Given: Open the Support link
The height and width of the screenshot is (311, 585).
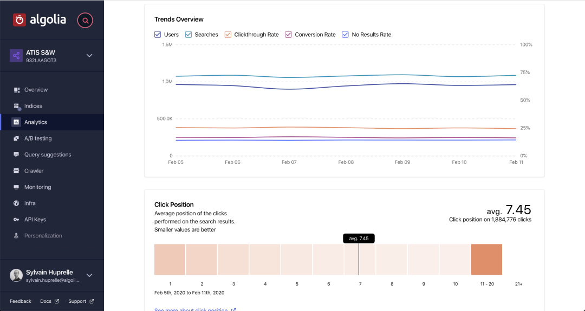Looking at the screenshot, I should (77, 301).
